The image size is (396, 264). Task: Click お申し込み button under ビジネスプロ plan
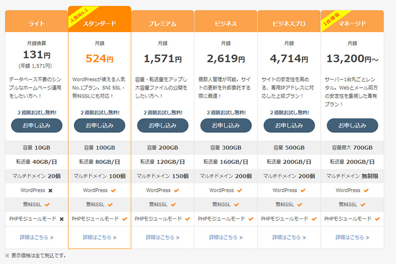(x=289, y=125)
